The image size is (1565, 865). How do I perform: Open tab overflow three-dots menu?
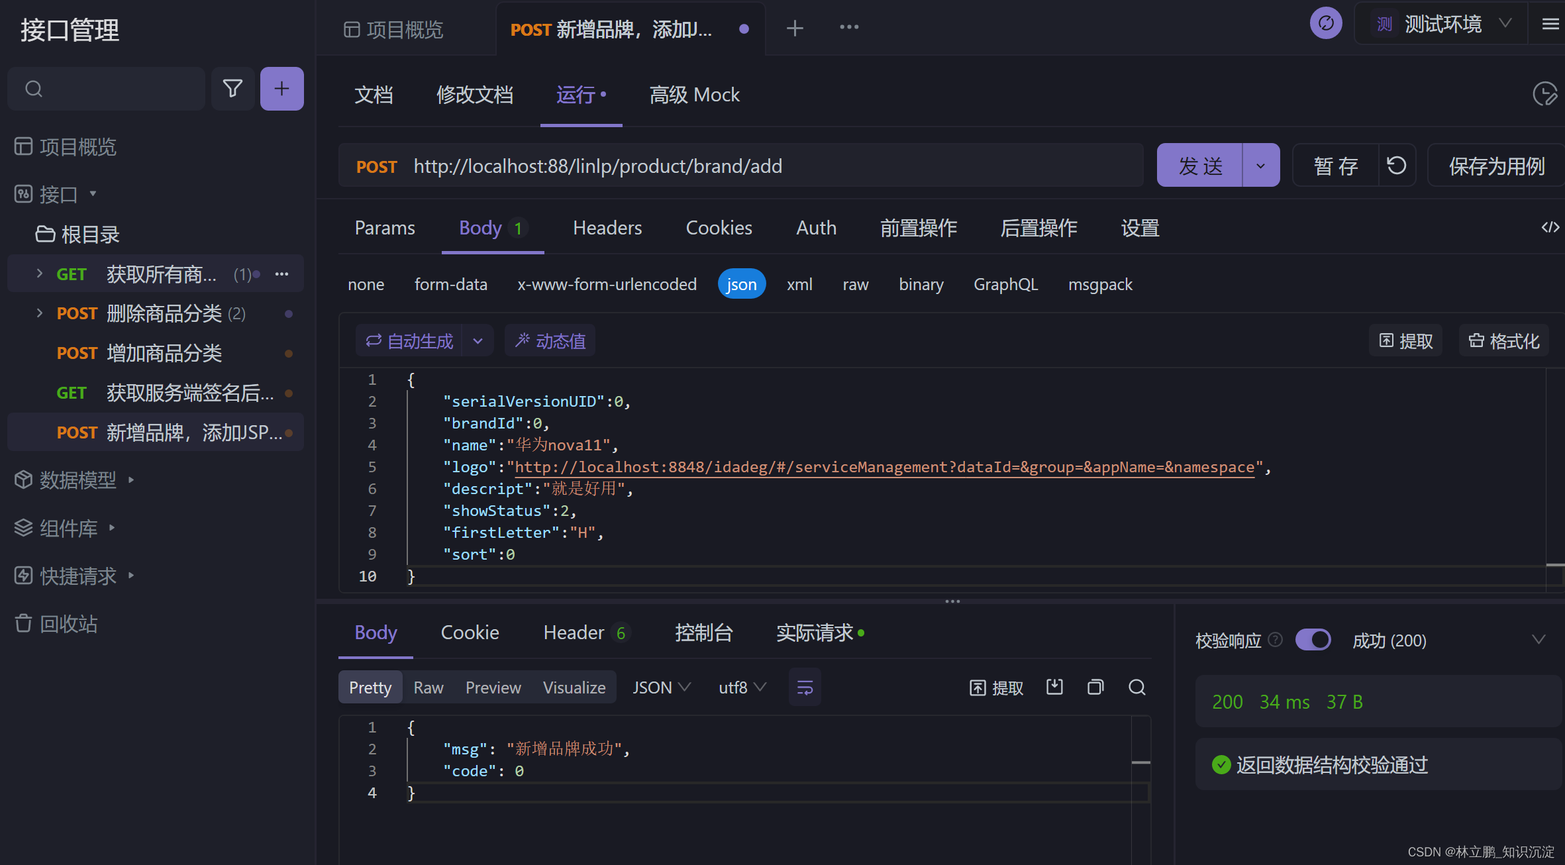[849, 27]
